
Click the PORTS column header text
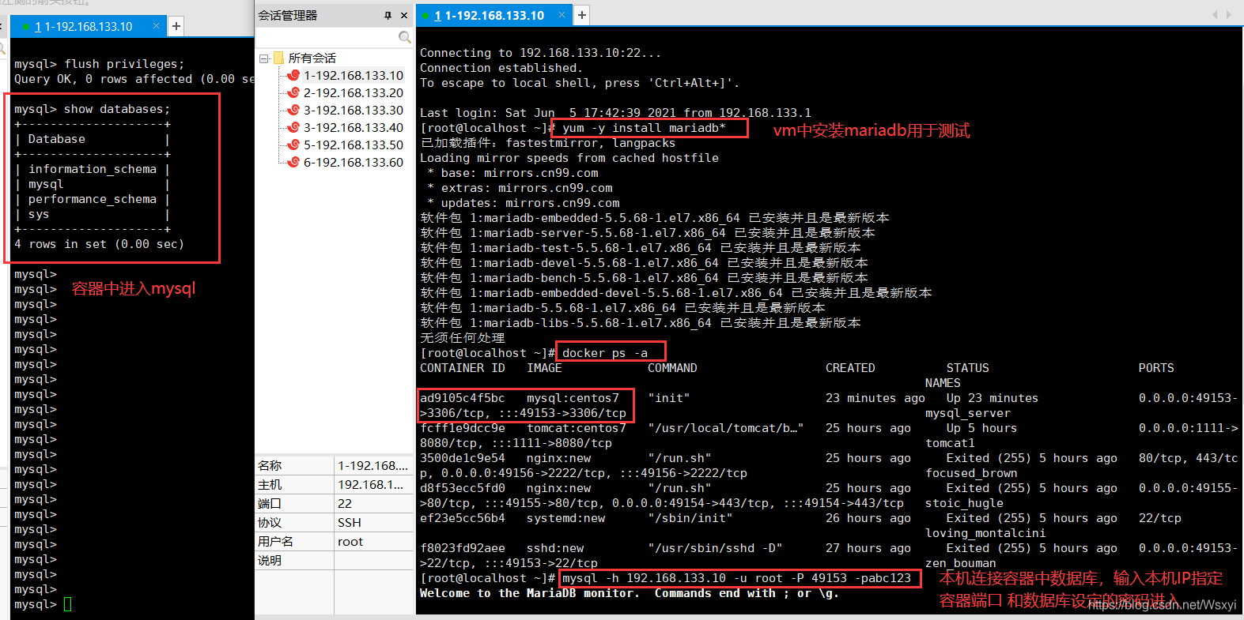(x=1156, y=368)
